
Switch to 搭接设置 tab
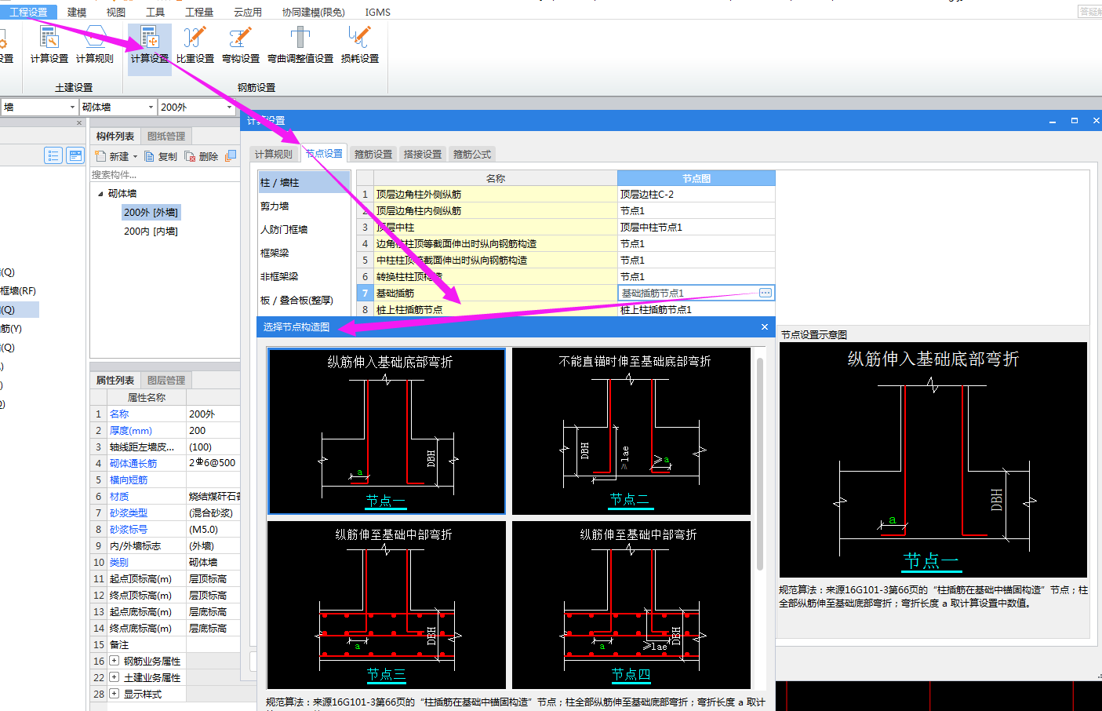[423, 154]
